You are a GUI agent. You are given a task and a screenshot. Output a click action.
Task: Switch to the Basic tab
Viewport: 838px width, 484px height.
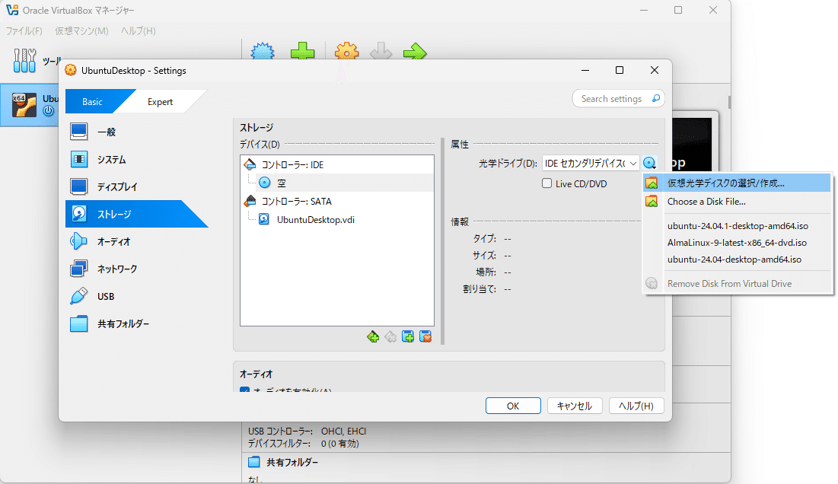click(92, 101)
